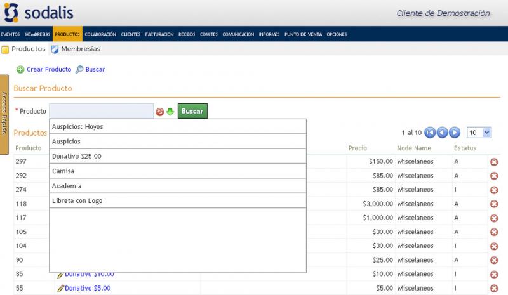Image resolution: width=508 pixels, height=295 pixels.
Task: Go to first page of results
Action: (430, 133)
